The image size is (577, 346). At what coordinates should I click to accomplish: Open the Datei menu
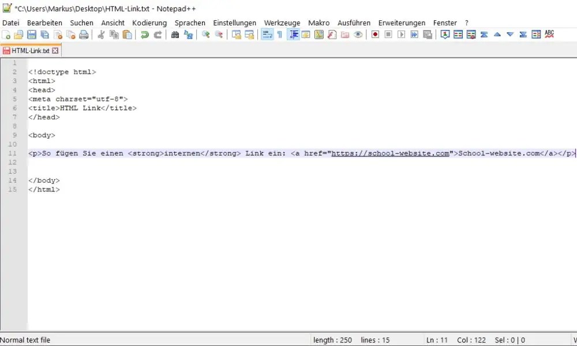click(x=10, y=23)
